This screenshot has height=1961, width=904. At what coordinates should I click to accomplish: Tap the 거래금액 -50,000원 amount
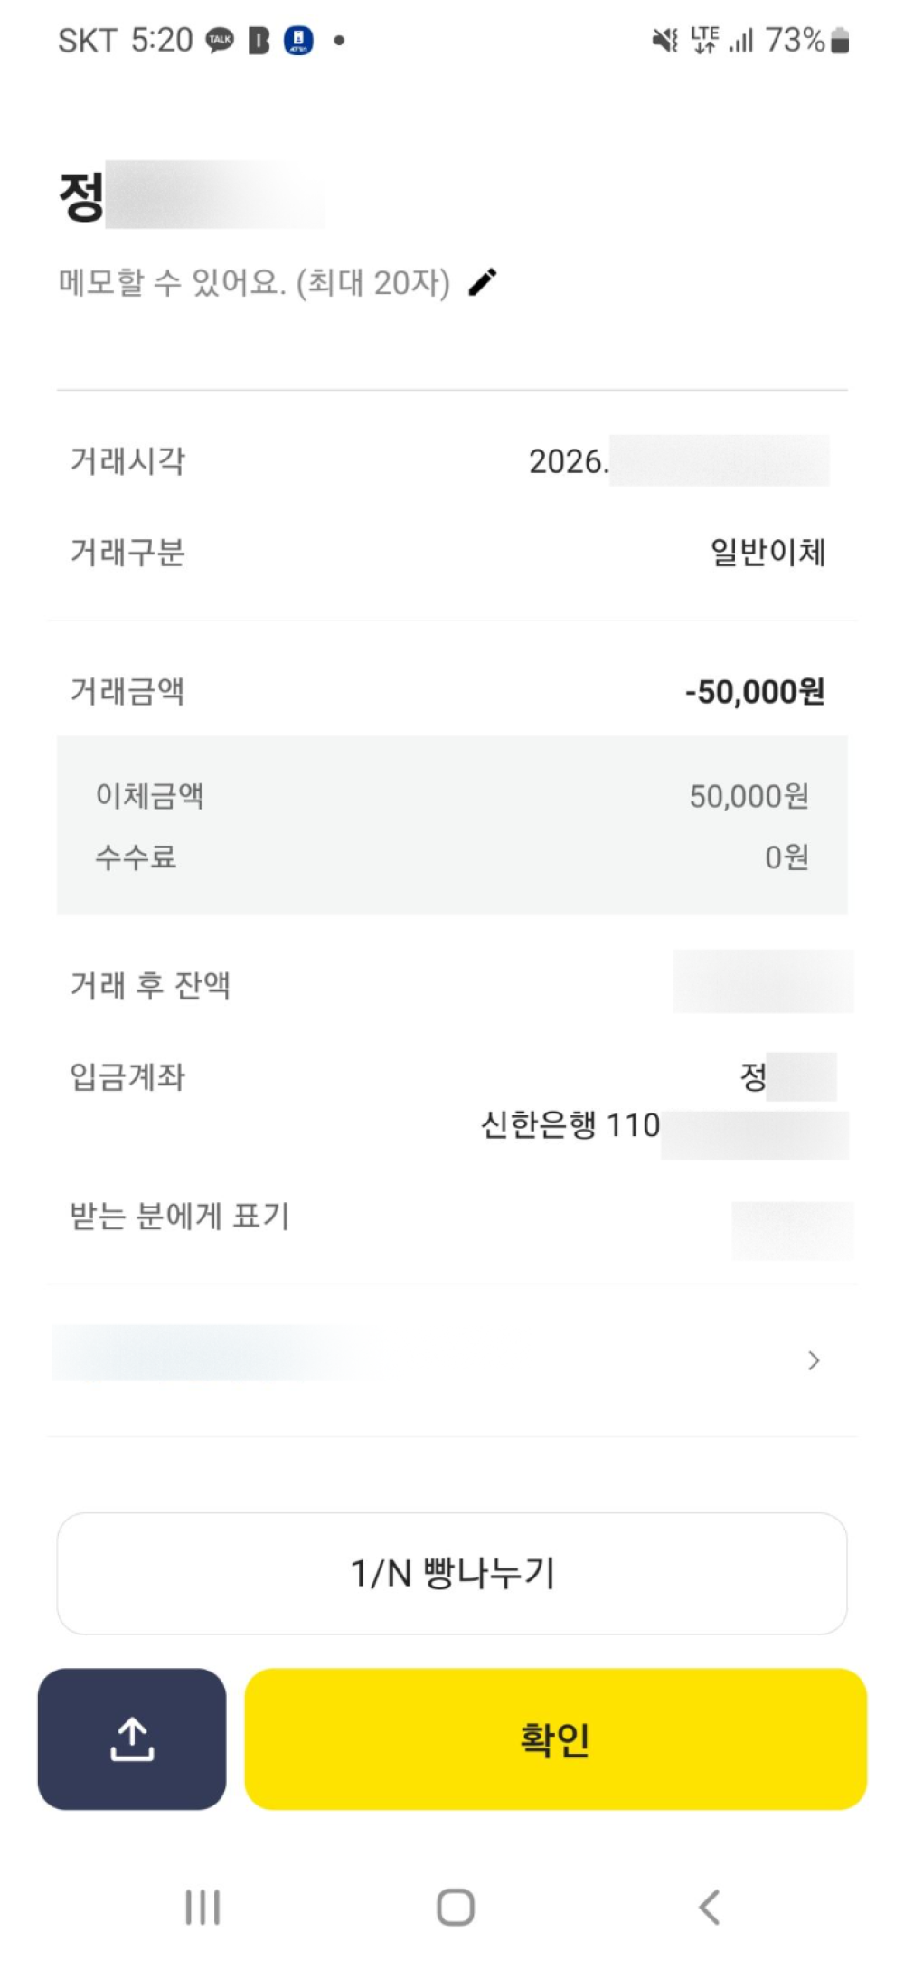tap(754, 692)
